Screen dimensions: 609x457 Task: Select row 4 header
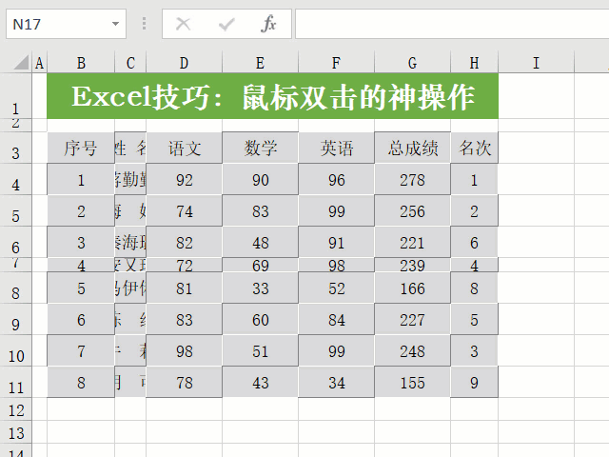coord(15,180)
